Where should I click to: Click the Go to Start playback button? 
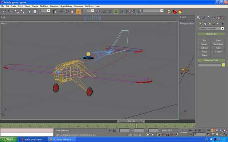191,130
